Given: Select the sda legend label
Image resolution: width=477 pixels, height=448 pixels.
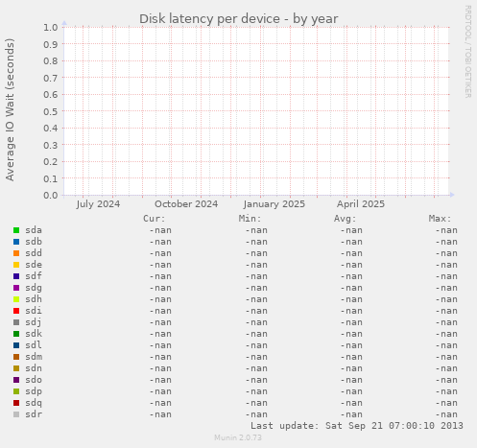Looking at the screenshot, I should click(x=34, y=230).
